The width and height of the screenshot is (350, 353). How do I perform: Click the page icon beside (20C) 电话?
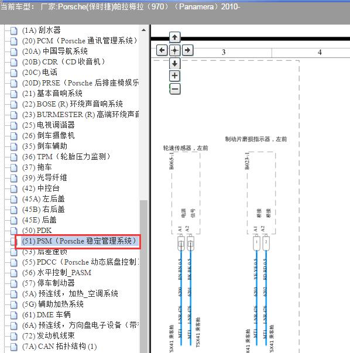pyautogui.click(x=13, y=73)
